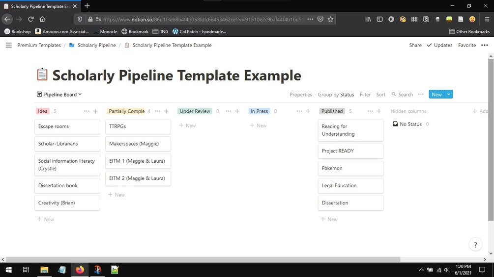Go to the Firefox home page

pos(42,19)
